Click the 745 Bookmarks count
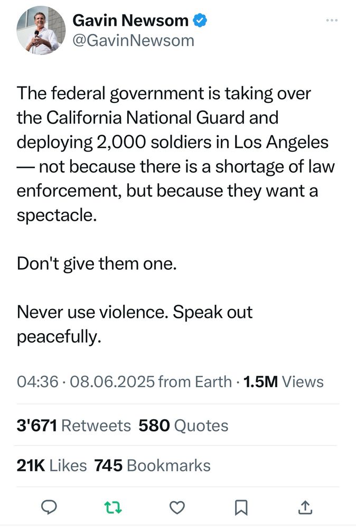The image size is (356, 528). pos(152,466)
